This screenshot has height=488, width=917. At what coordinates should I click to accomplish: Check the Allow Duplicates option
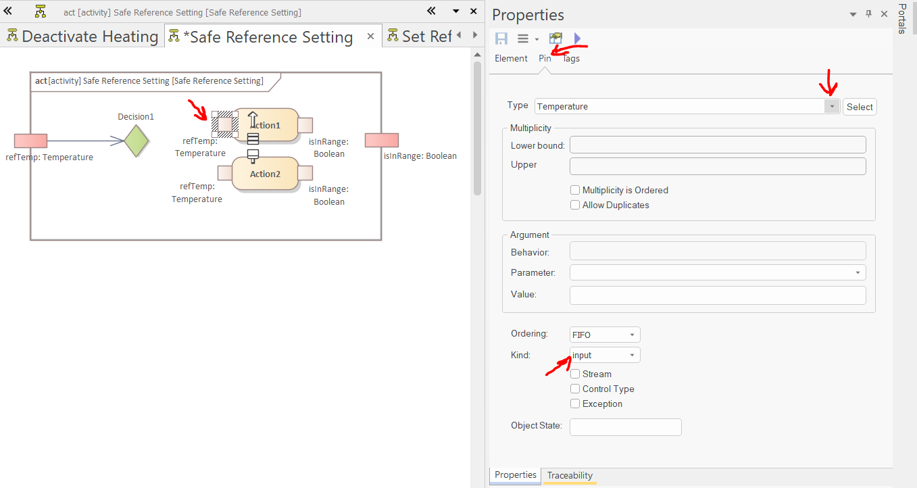pyautogui.click(x=575, y=205)
